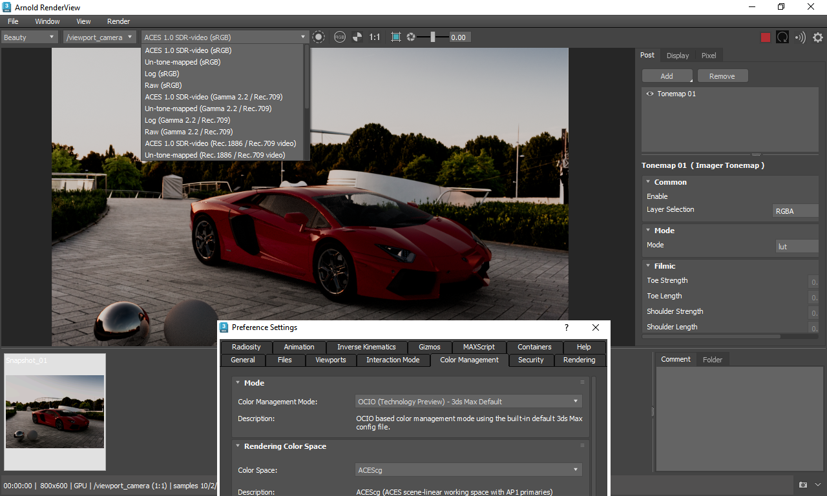Toggle visibility of Tonemap 01
This screenshot has width=827, height=496.
tap(649, 94)
